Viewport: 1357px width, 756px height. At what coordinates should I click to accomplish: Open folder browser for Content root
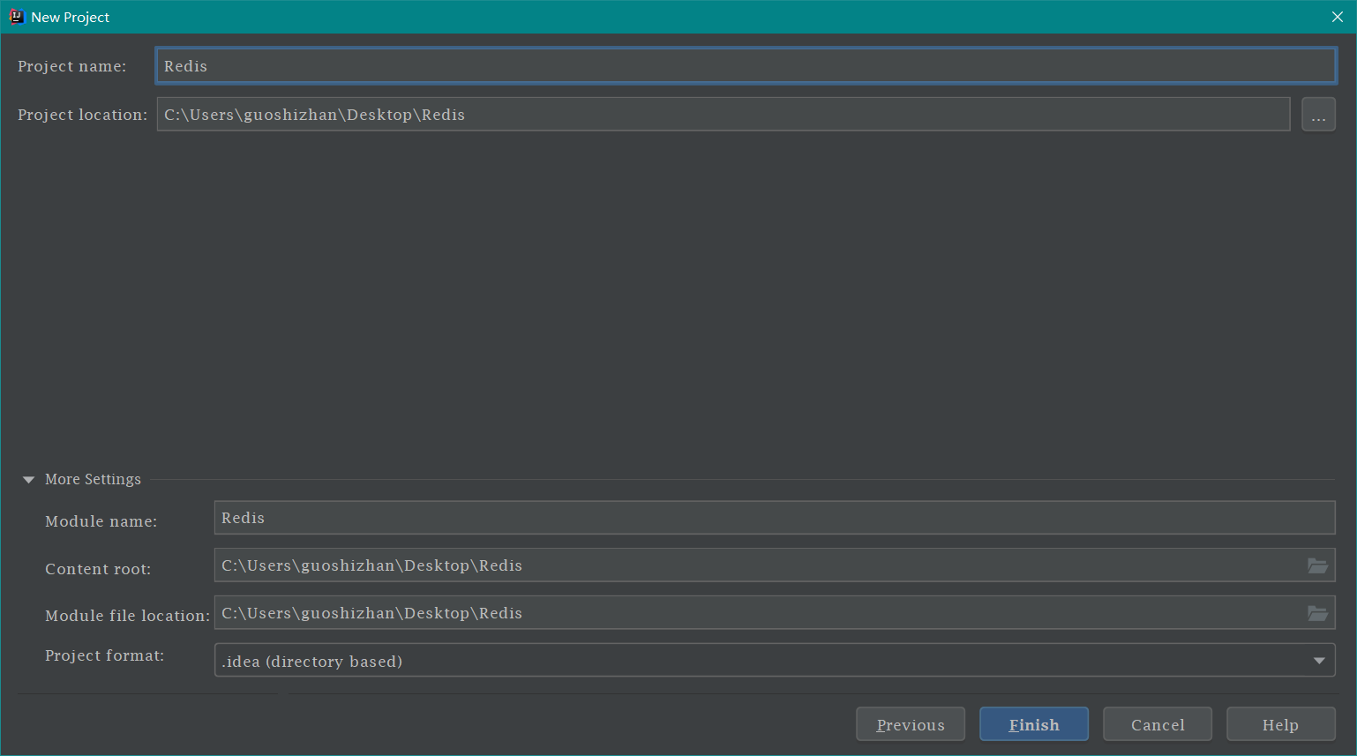tap(1317, 565)
